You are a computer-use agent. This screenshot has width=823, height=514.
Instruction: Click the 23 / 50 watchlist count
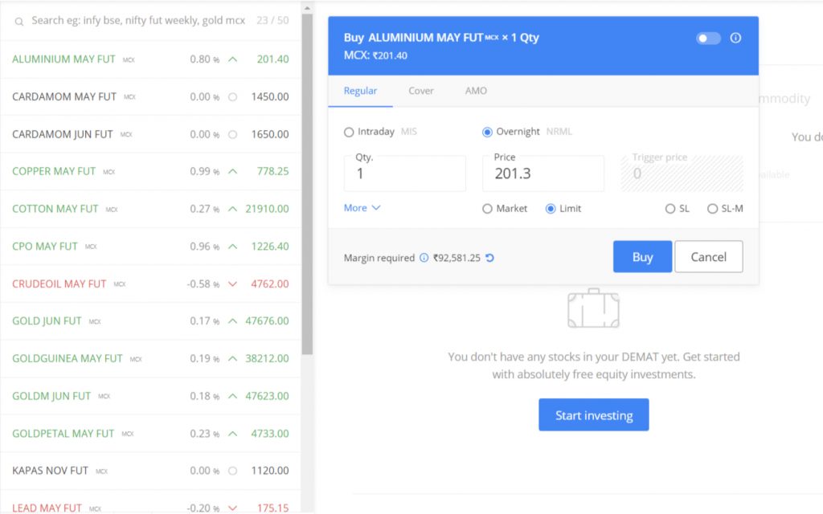(272, 20)
